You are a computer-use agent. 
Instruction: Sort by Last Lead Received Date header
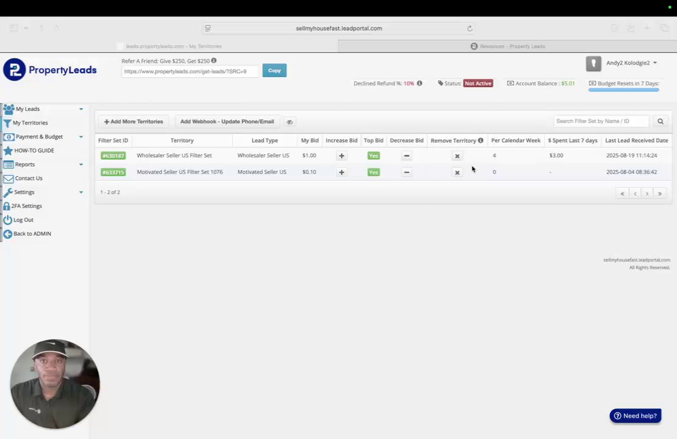coord(636,140)
